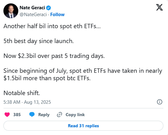Click the chain link icon next to Copy link

(x=59, y=115)
